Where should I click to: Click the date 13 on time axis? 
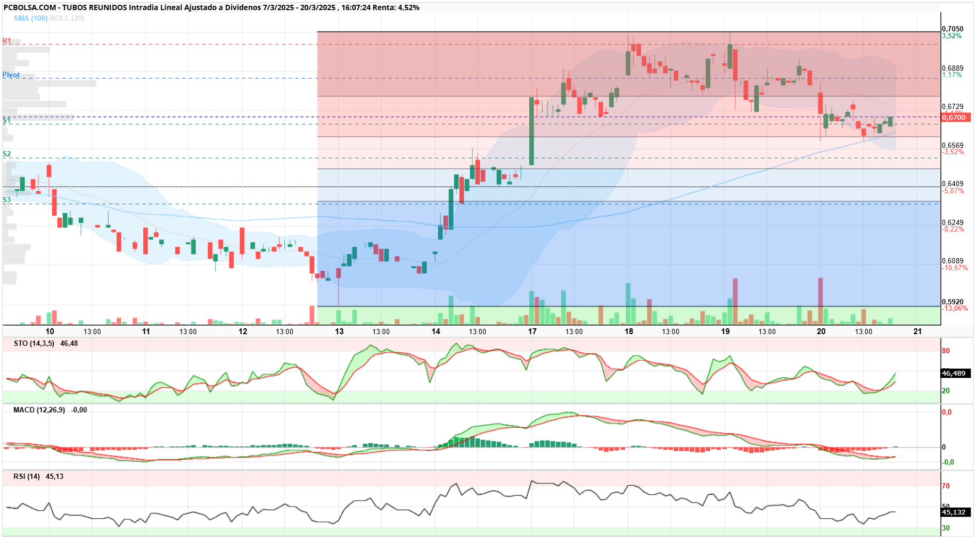pyautogui.click(x=339, y=331)
